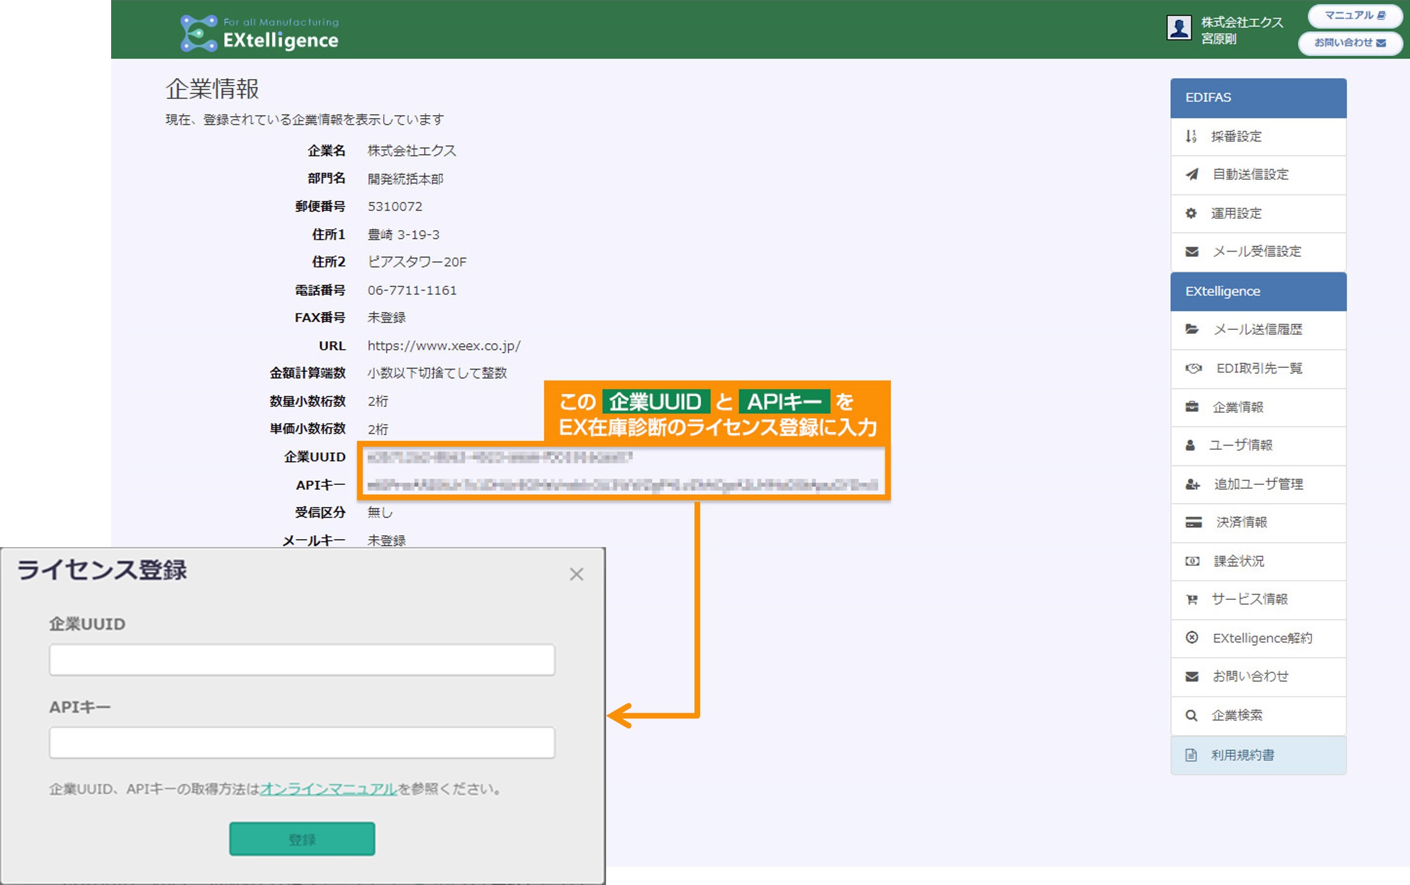Viewport: 1410px width, 885px height.
Task: Open メール送信履歴 menu item
Action: (x=1258, y=330)
